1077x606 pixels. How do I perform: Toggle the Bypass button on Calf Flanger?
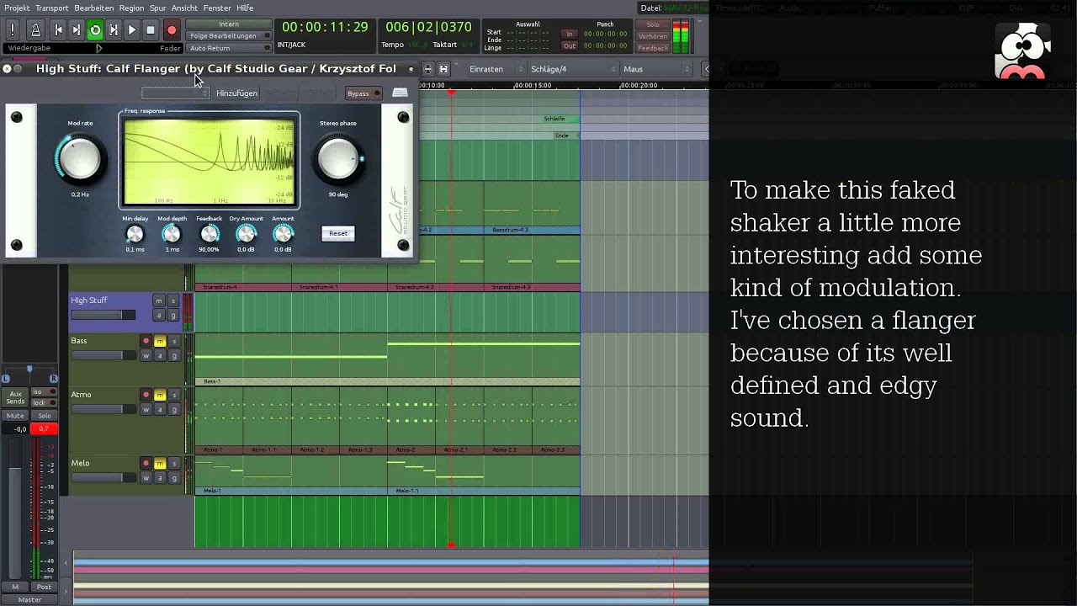pos(363,93)
